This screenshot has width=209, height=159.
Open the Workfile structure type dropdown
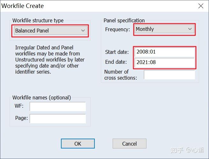pyautogui.click(x=50, y=31)
